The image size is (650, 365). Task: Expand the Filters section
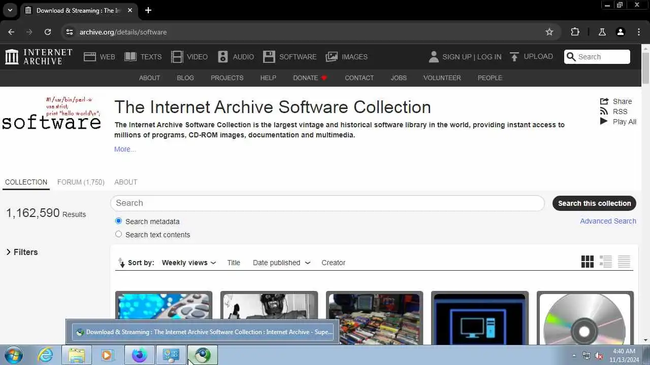click(x=22, y=252)
